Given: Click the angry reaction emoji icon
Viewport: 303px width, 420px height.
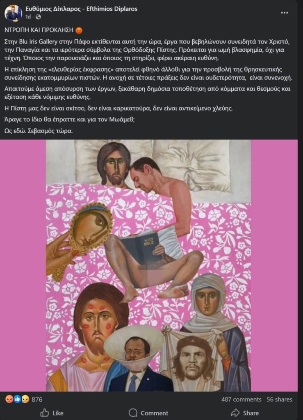Looking at the screenshot, I should (x=9, y=399).
